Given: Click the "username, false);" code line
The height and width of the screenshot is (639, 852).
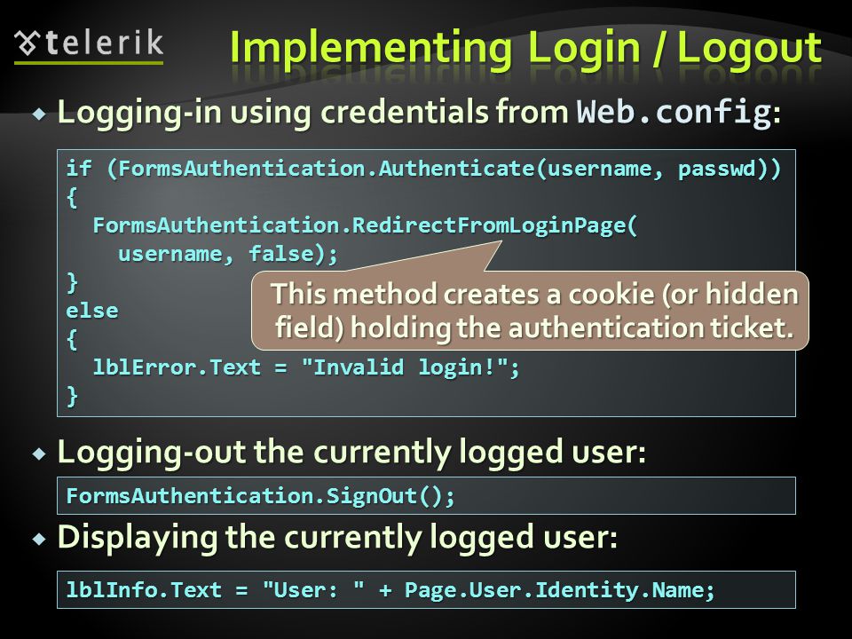Looking at the screenshot, I should (228, 254).
